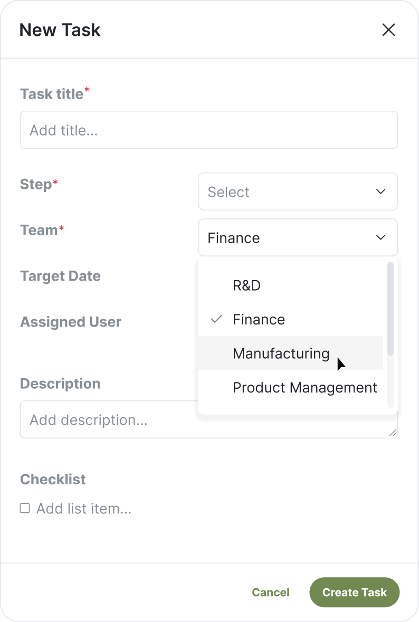Image resolution: width=419 pixels, height=622 pixels.
Task: Click the team list scrollbar thumb
Action: point(391,309)
